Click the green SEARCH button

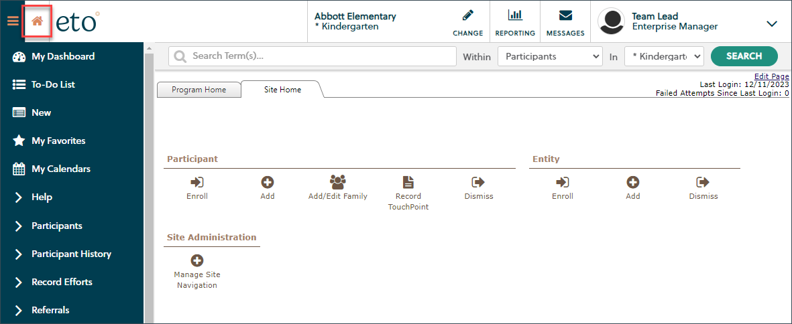744,56
